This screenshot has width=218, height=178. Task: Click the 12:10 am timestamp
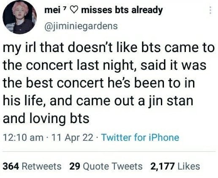[23, 137]
